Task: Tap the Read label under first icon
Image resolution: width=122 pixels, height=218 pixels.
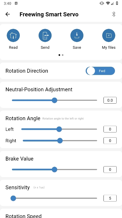Action: point(13,47)
